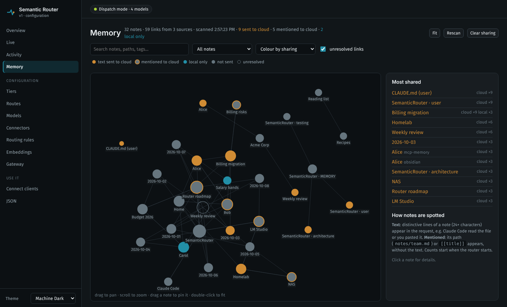Image resolution: width=507 pixels, height=307 pixels.
Task: Open the Embeddings page
Action: (40, 152)
